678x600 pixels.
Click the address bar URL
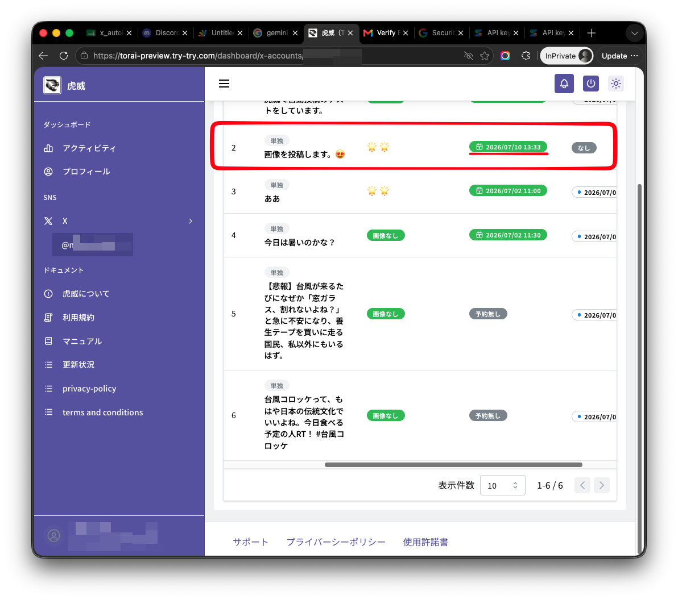click(x=198, y=56)
